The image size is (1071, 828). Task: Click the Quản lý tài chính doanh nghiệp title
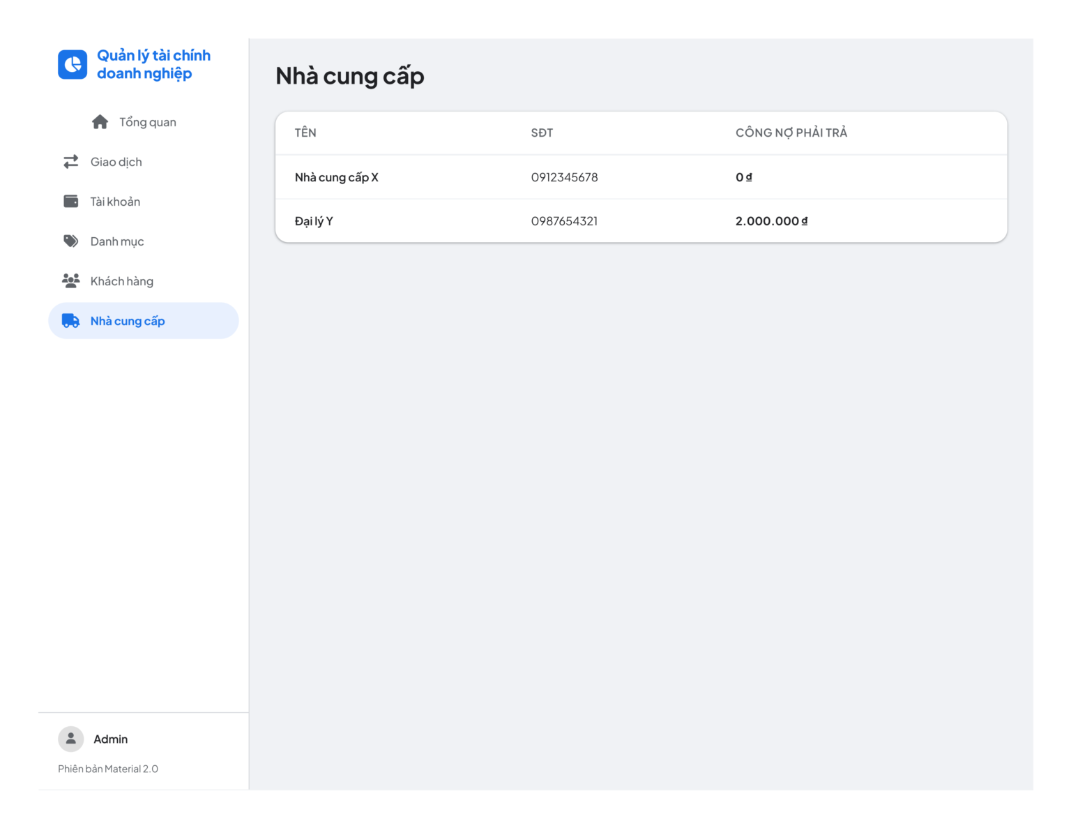click(x=153, y=64)
